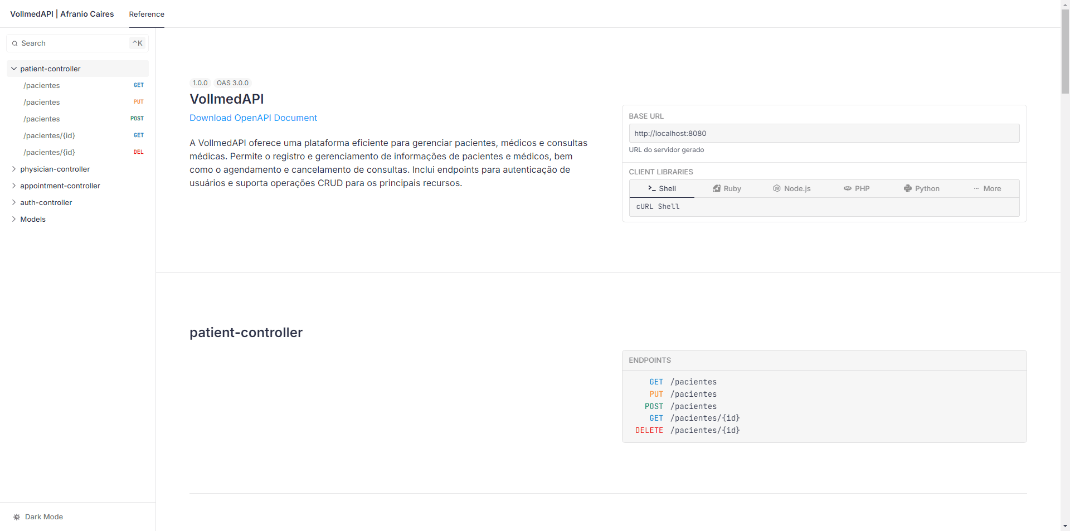The image size is (1070, 531).
Task: Select the Node.js library icon
Action: 777,189
